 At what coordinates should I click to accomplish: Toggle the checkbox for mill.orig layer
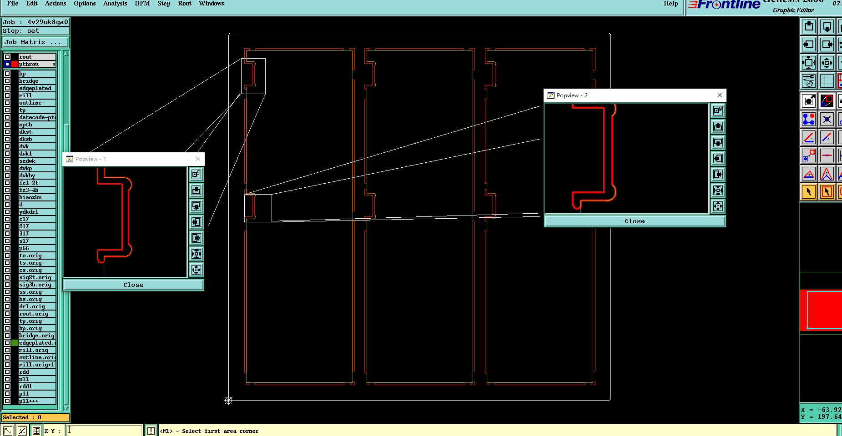(7, 350)
